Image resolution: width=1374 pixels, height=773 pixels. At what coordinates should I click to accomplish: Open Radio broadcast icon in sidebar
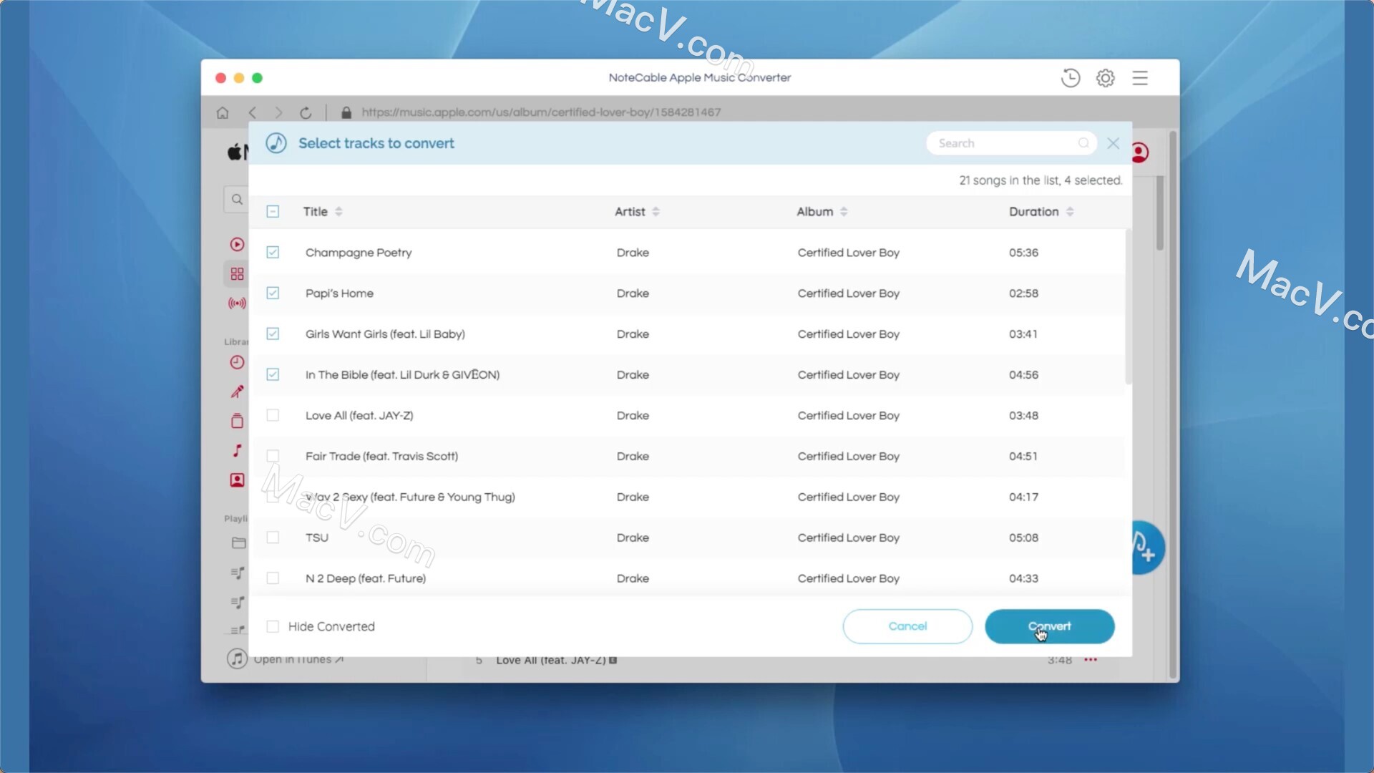click(237, 303)
